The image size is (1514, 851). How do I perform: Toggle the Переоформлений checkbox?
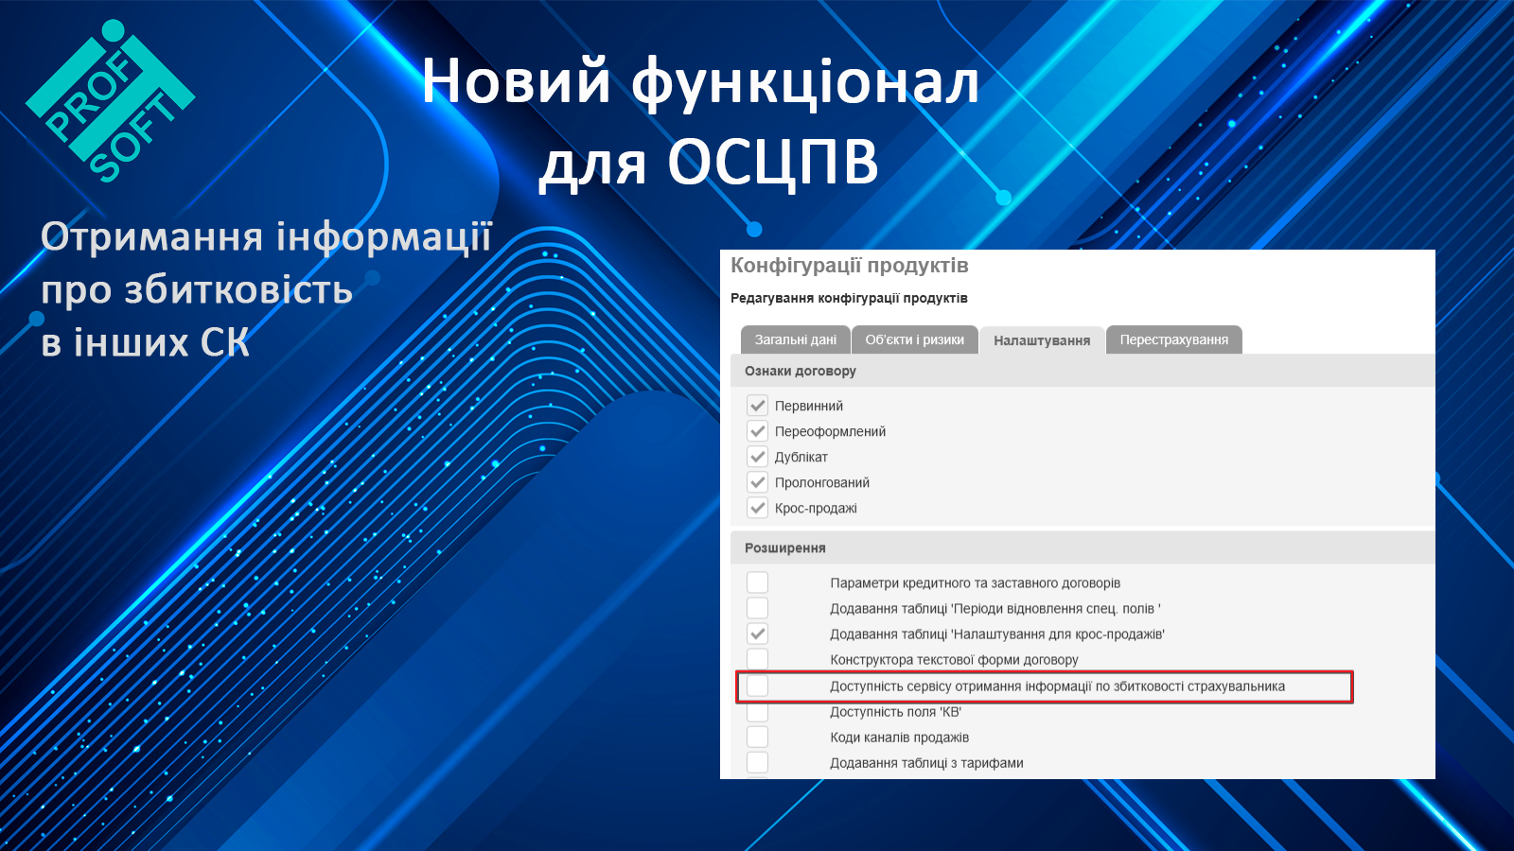757,431
